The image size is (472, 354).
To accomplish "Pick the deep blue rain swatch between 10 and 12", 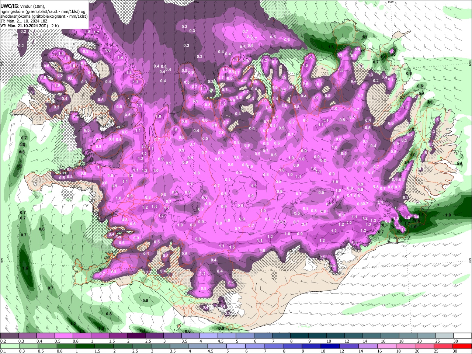I will (330, 346).
